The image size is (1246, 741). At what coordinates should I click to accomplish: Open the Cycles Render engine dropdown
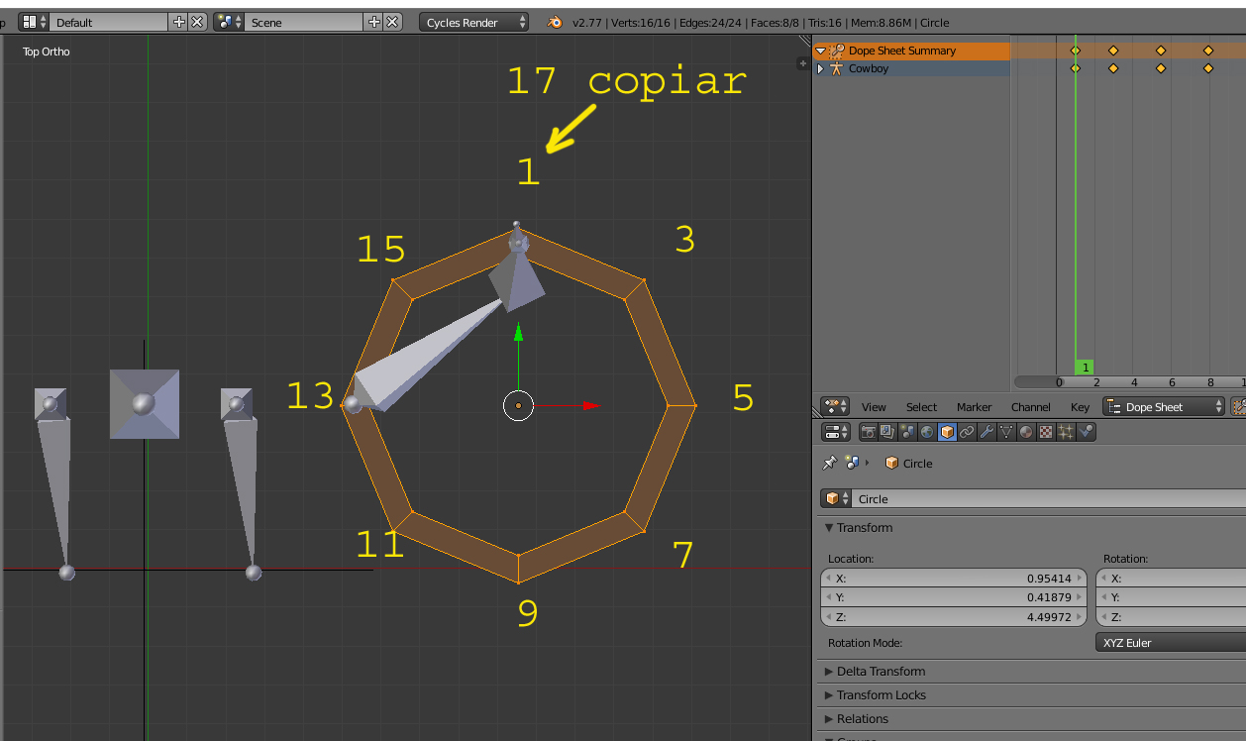(x=473, y=22)
